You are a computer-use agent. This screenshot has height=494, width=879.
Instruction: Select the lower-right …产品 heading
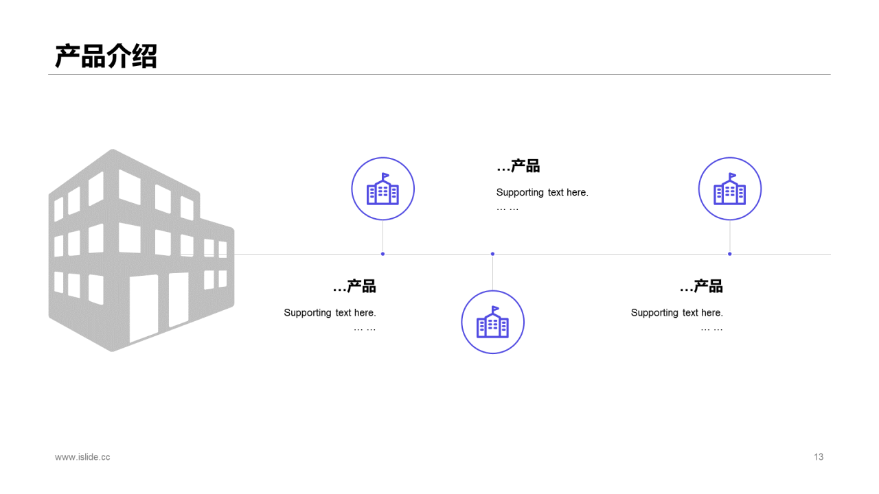pyautogui.click(x=702, y=286)
